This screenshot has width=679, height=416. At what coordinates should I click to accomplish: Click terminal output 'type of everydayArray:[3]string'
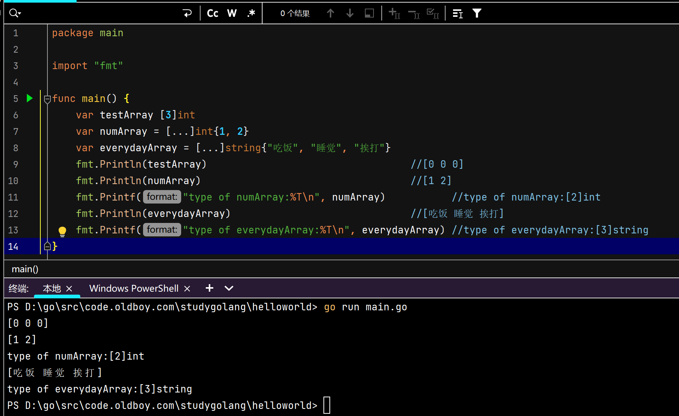[x=100, y=389]
